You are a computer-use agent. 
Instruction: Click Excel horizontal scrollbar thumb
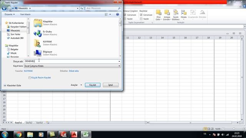[191, 123]
